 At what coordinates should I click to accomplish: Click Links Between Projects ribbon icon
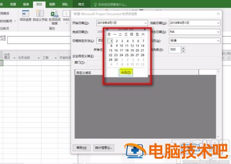click(x=55, y=17)
